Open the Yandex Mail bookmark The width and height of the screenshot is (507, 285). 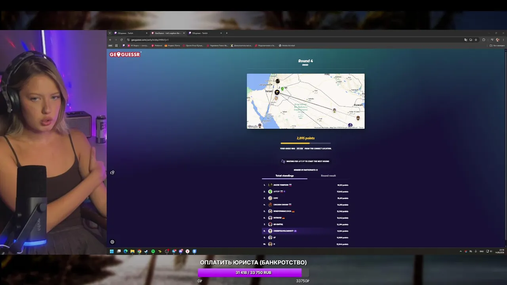coord(172,46)
